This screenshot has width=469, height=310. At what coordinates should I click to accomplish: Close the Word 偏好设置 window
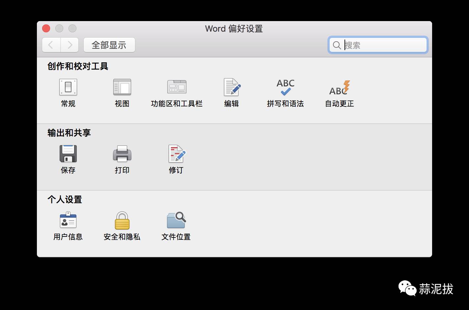[x=46, y=29]
